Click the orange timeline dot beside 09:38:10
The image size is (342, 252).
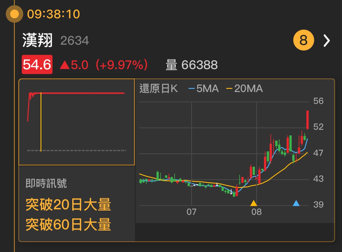tap(15, 14)
